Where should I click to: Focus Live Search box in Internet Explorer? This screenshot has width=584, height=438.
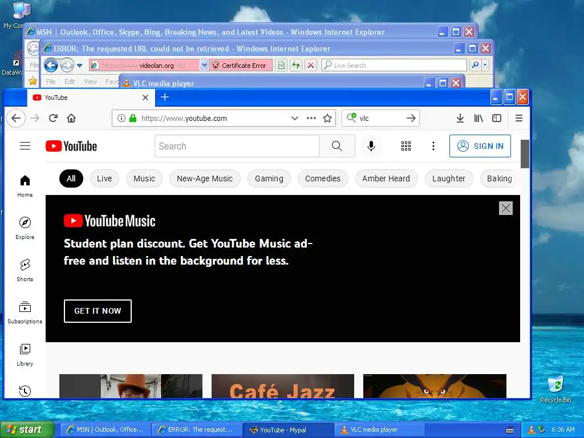pyautogui.click(x=395, y=66)
